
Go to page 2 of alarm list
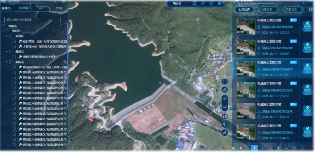(x=262, y=148)
